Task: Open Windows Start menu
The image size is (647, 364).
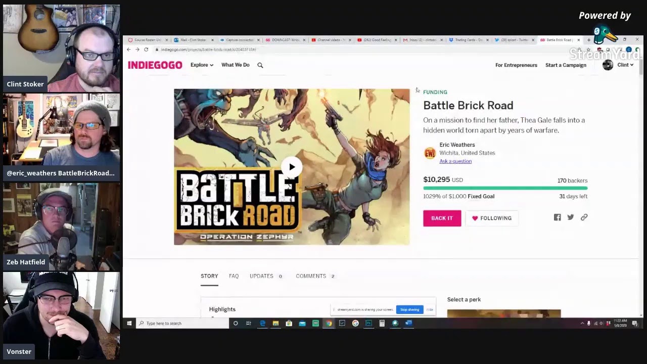Action: point(129,324)
